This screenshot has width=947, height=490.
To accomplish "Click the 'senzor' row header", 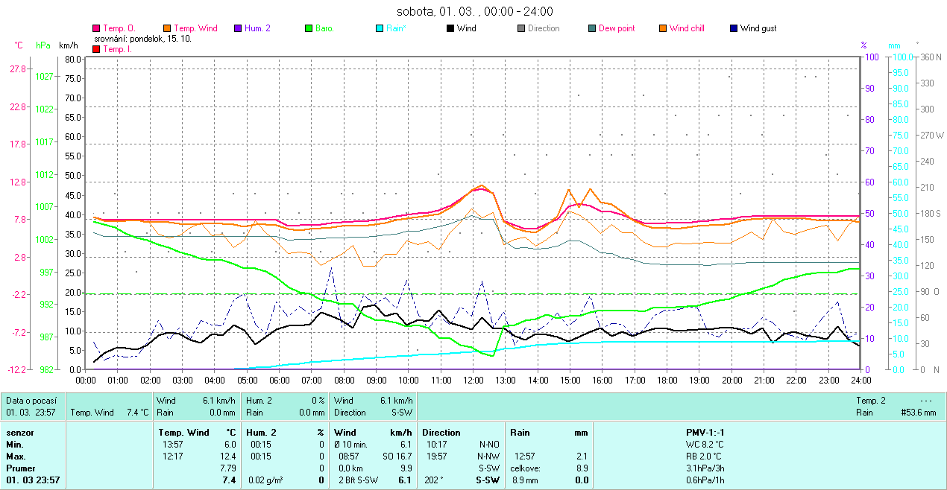I will [x=19, y=433].
